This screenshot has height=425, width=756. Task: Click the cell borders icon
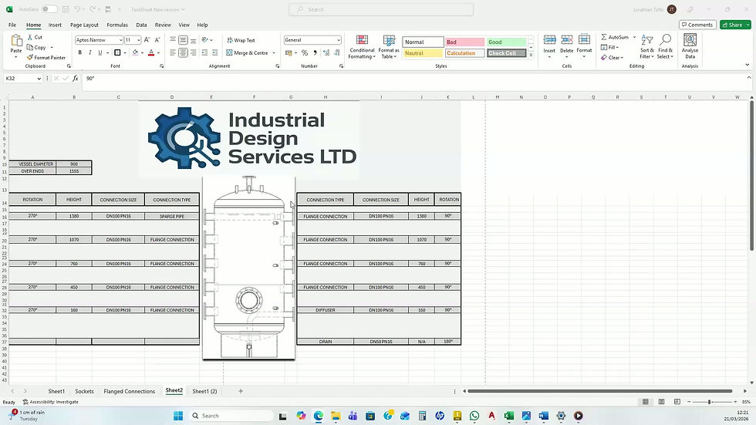pyautogui.click(x=117, y=52)
